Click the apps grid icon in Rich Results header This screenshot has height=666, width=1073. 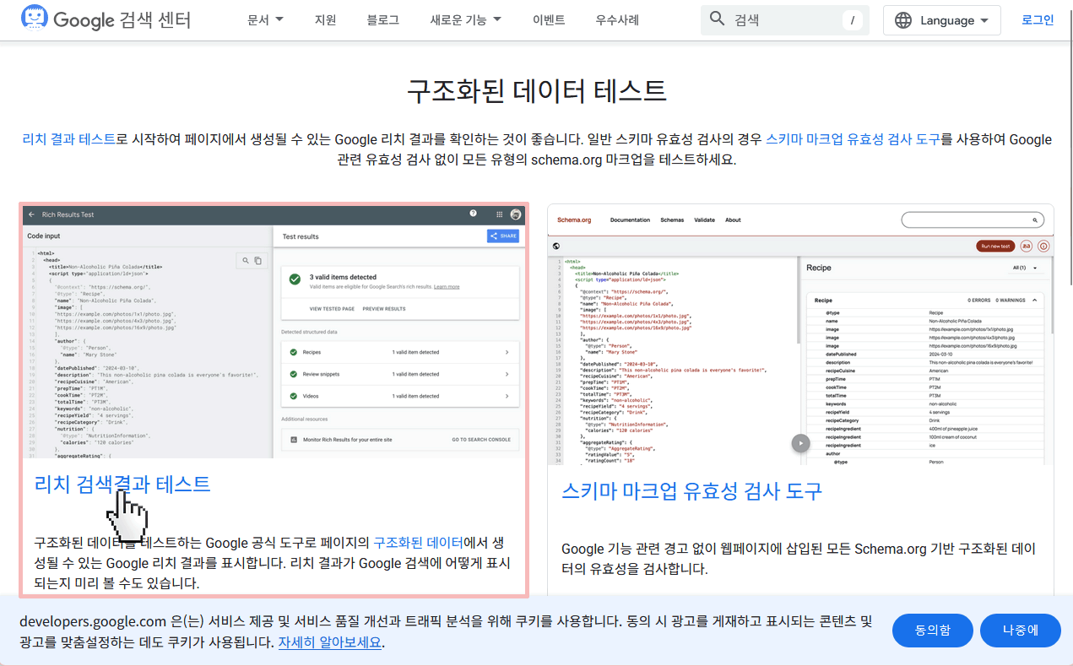[499, 214]
